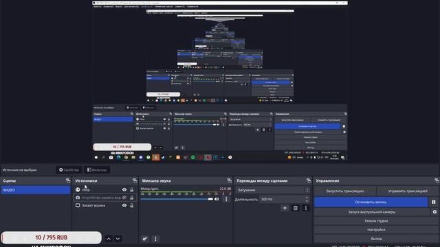Image resolution: width=440 pixels, height=247 pixels.
Task: Open virtual camera settings gear icon
Action: (x=434, y=212)
